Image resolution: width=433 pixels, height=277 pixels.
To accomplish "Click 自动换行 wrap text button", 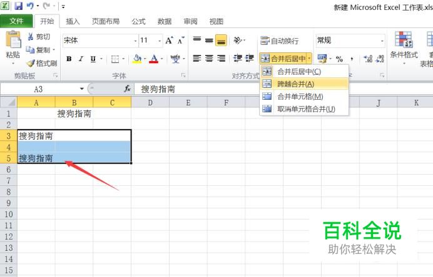I will point(280,41).
